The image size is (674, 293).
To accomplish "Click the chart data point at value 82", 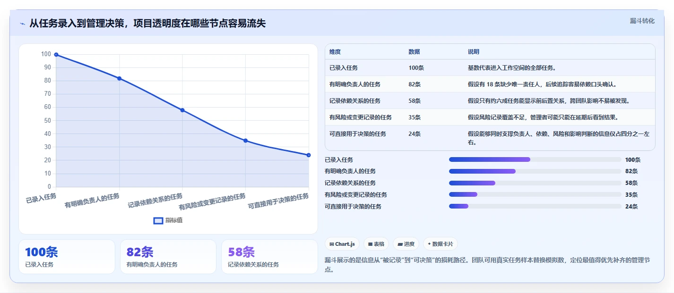I will pos(119,78).
